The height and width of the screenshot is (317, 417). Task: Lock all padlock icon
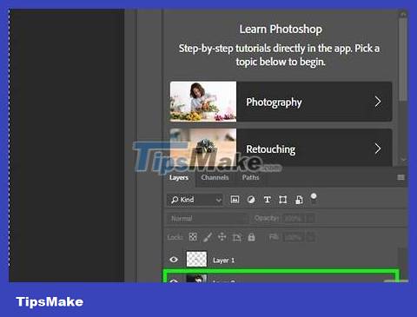[251, 237]
